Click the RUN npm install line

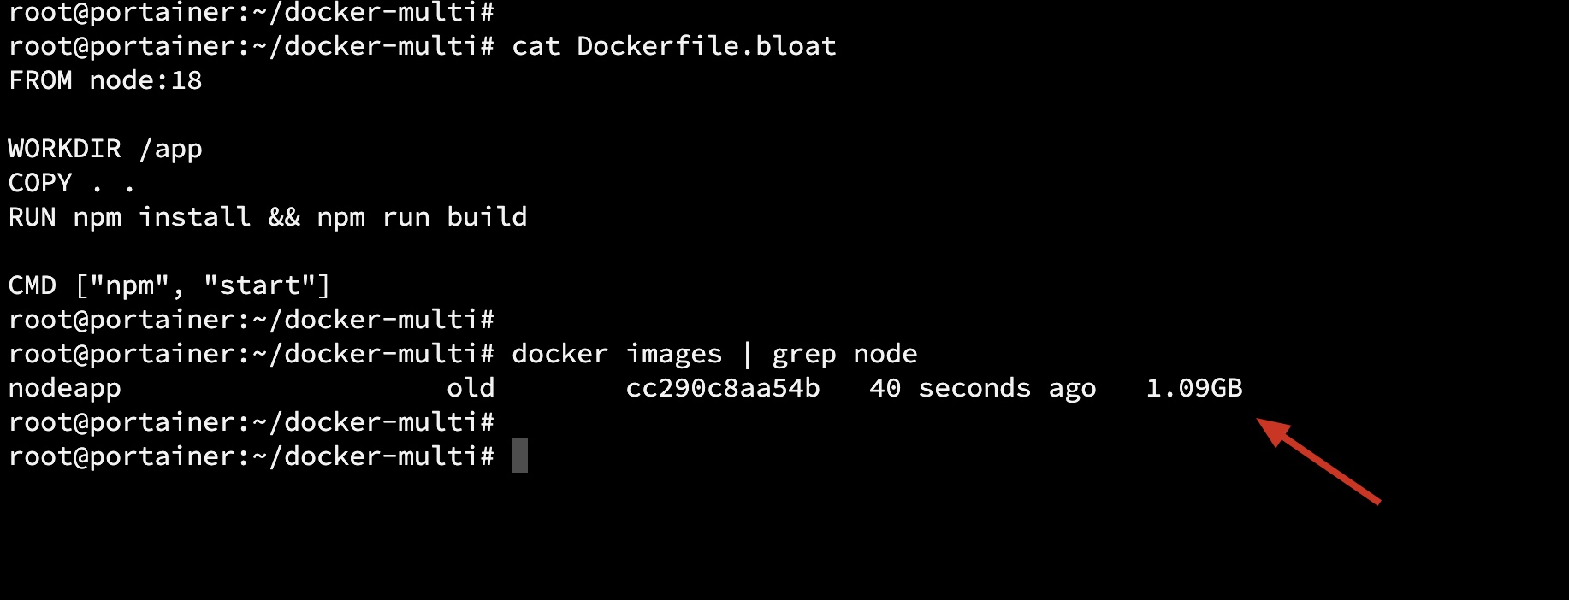coord(268,218)
